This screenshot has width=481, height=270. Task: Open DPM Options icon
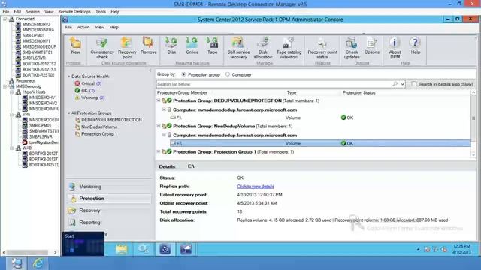point(372,46)
